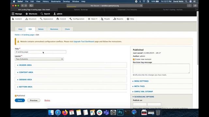
Task: Open the Reports admin section
Action: pos(118,19)
